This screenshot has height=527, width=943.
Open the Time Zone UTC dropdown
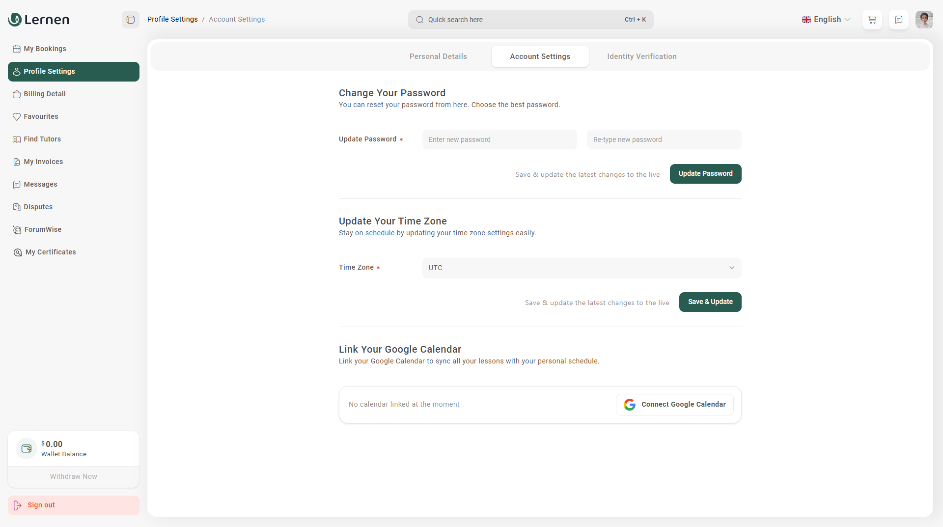click(x=582, y=268)
